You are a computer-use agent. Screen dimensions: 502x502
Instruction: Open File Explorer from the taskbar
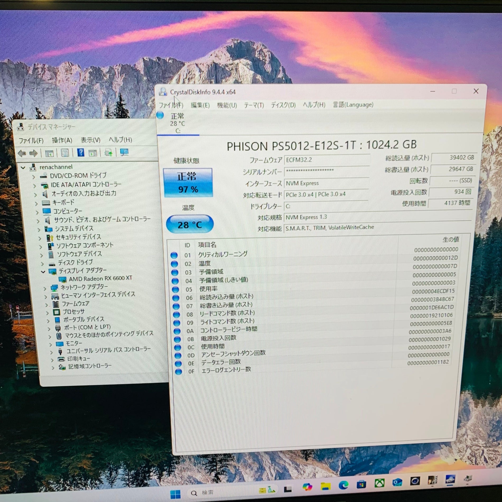pyautogui.click(x=326, y=486)
